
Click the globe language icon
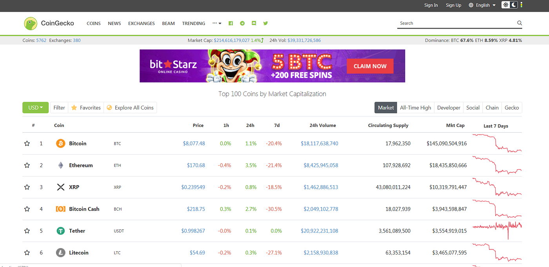(471, 5)
